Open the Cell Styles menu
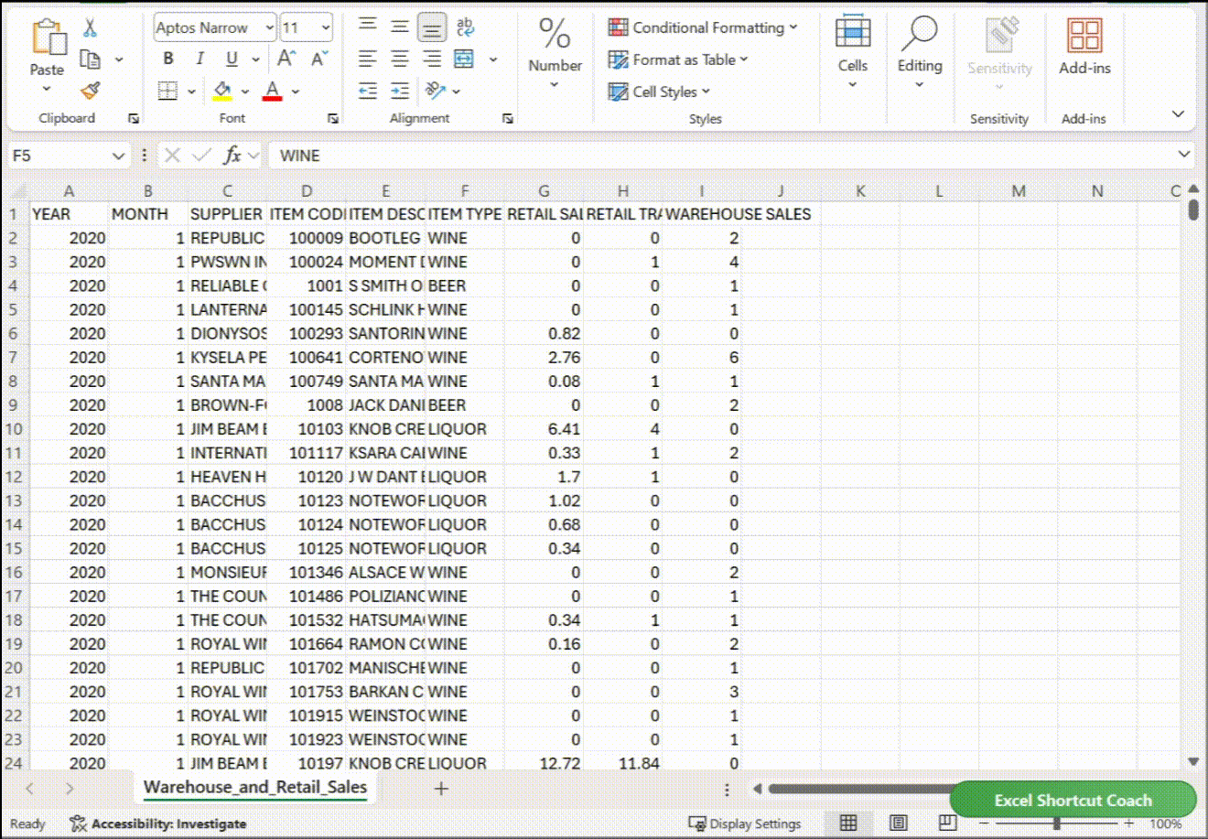1208x839 pixels. (659, 91)
